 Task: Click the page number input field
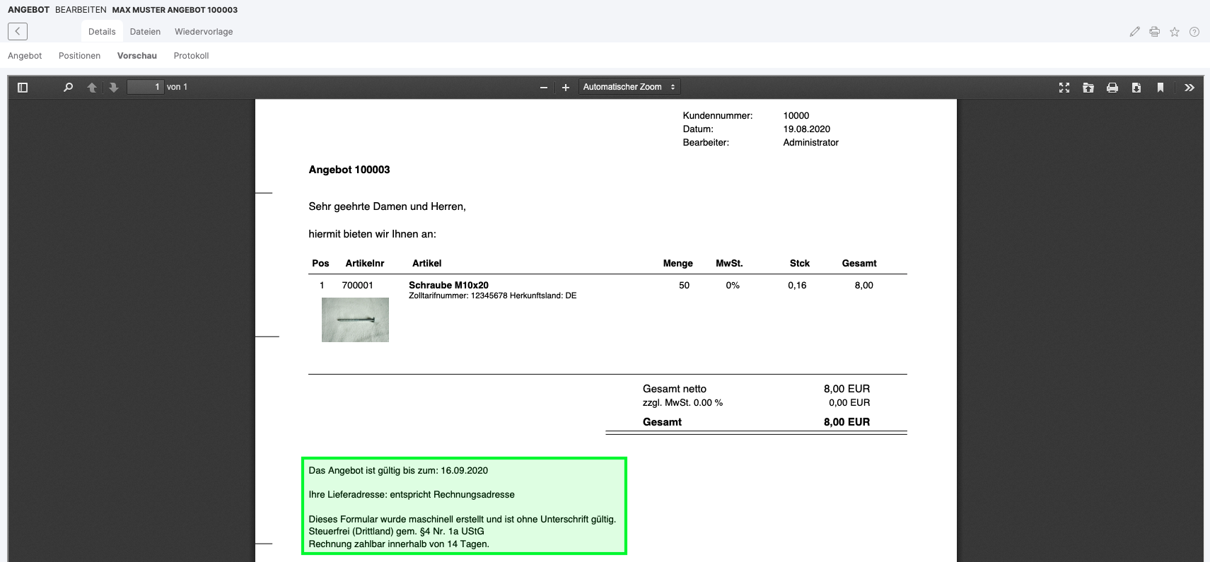(x=145, y=87)
